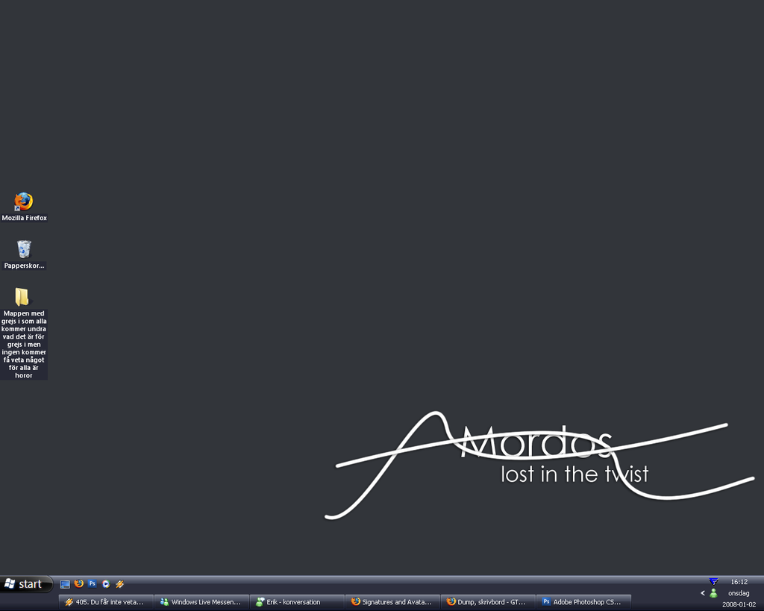The image size is (764, 611).
Task: Switch to Windows Live Messenger window
Action: (201, 602)
